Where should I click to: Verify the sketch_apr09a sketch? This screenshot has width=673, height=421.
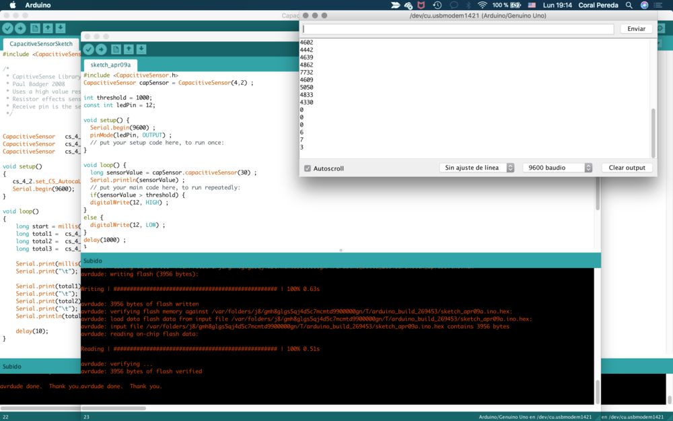[x=89, y=49]
